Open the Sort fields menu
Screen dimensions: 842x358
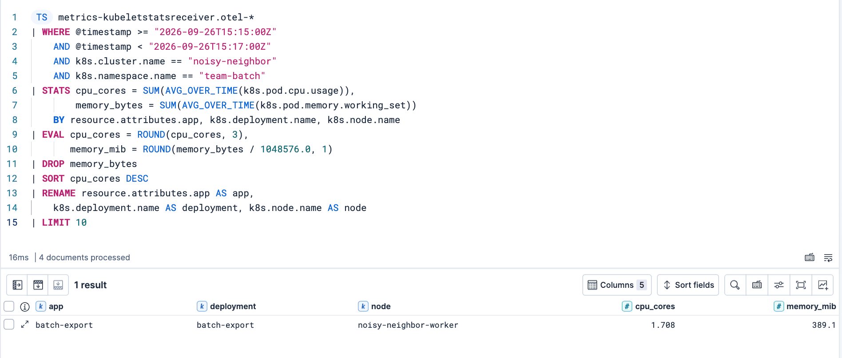pyautogui.click(x=688, y=285)
